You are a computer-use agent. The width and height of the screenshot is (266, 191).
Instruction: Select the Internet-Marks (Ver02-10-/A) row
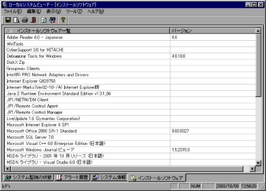click(130, 87)
